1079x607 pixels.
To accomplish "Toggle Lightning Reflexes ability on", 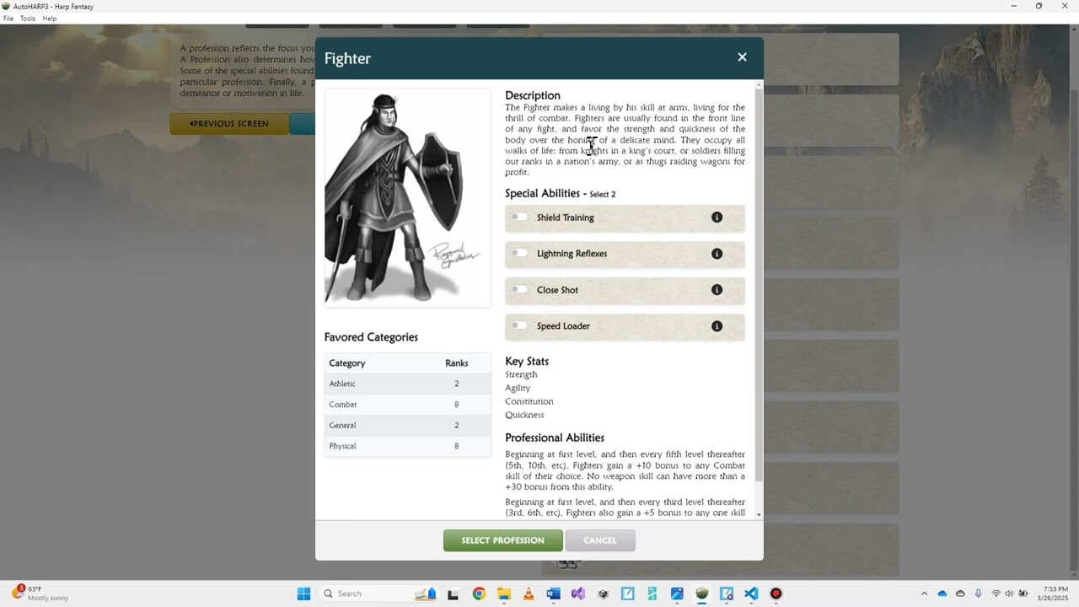I will click(519, 253).
